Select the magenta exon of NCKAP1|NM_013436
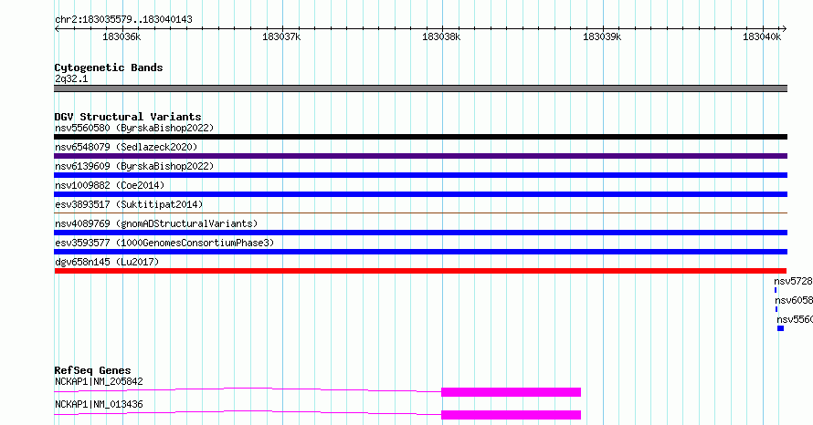This screenshot has height=425, width=813. pyautogui.click(x=511, y=415)
